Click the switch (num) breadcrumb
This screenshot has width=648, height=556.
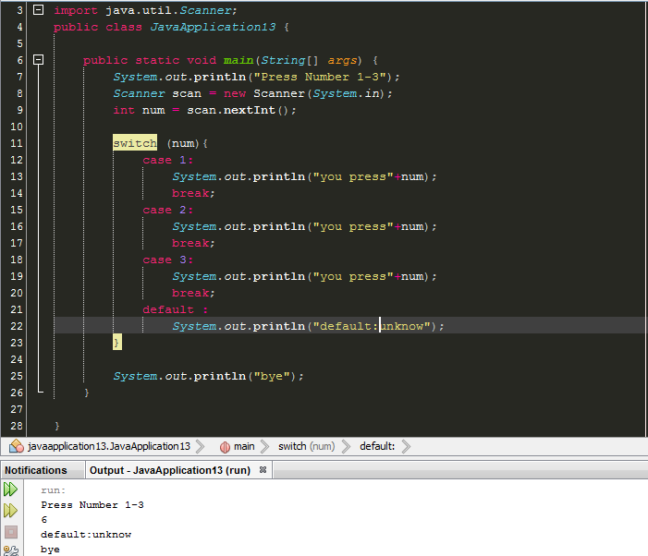click(x=306, y=446)
